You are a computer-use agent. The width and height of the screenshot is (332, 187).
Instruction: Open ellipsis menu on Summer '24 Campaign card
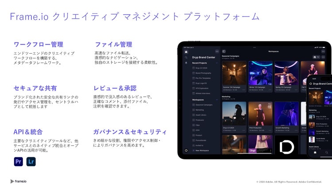(244, 90)
